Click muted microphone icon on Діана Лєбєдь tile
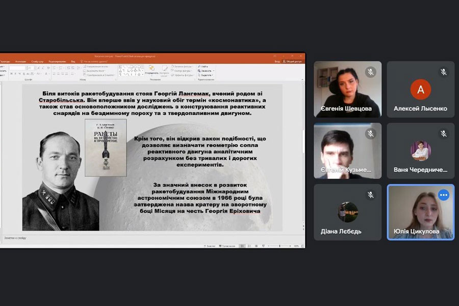 371,195
